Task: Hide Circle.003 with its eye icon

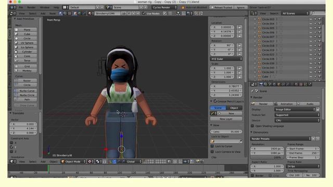Action: (311, 19)
